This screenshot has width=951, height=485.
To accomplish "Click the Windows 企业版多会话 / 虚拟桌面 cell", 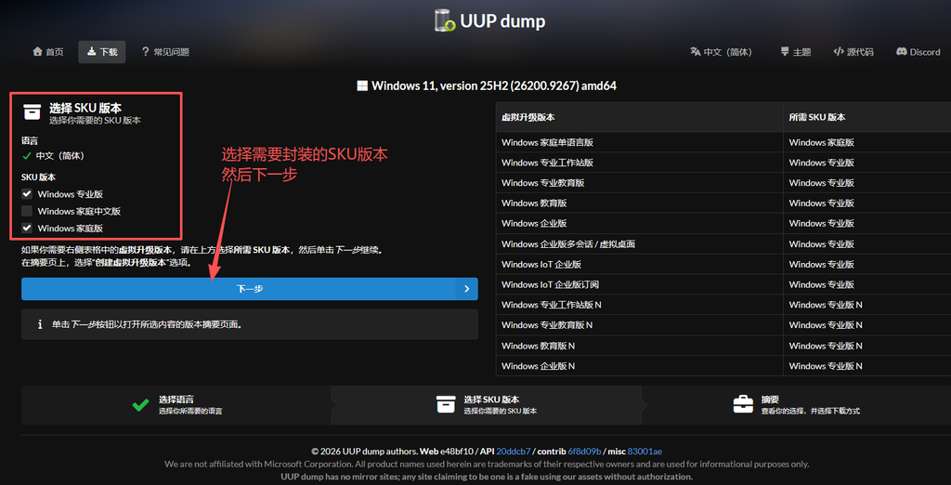I will coord(639,244).
